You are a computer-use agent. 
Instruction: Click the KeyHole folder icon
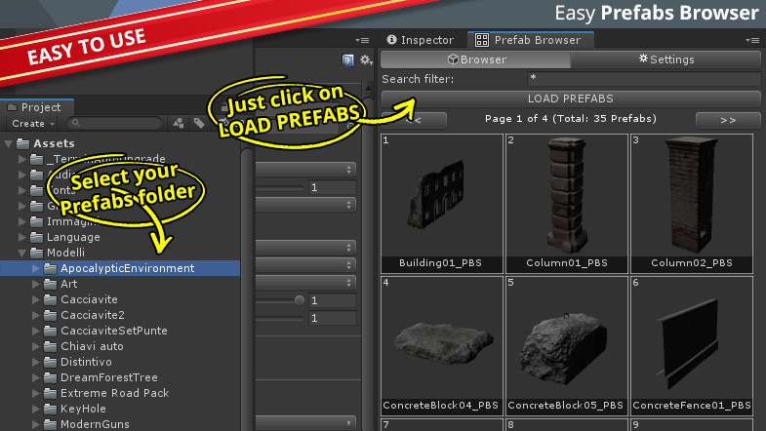51,409
